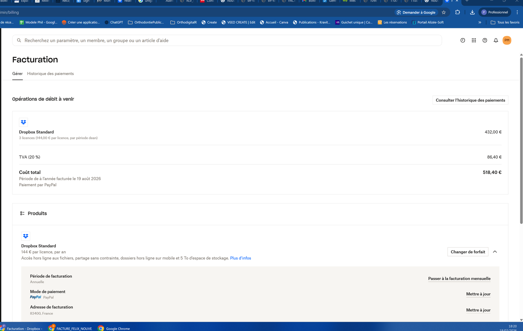Open the apps grid icon
This screenshot has width=523, height=331.
point(474,40)
